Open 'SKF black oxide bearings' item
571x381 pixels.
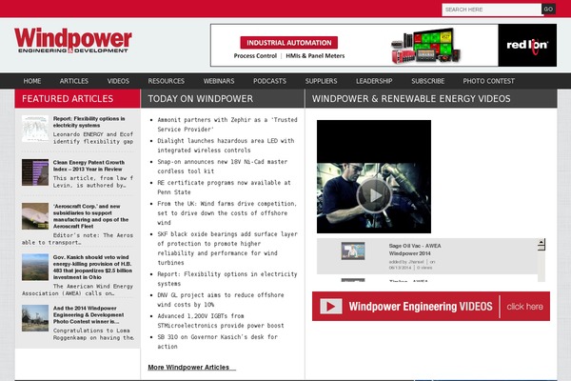(227, 248)
